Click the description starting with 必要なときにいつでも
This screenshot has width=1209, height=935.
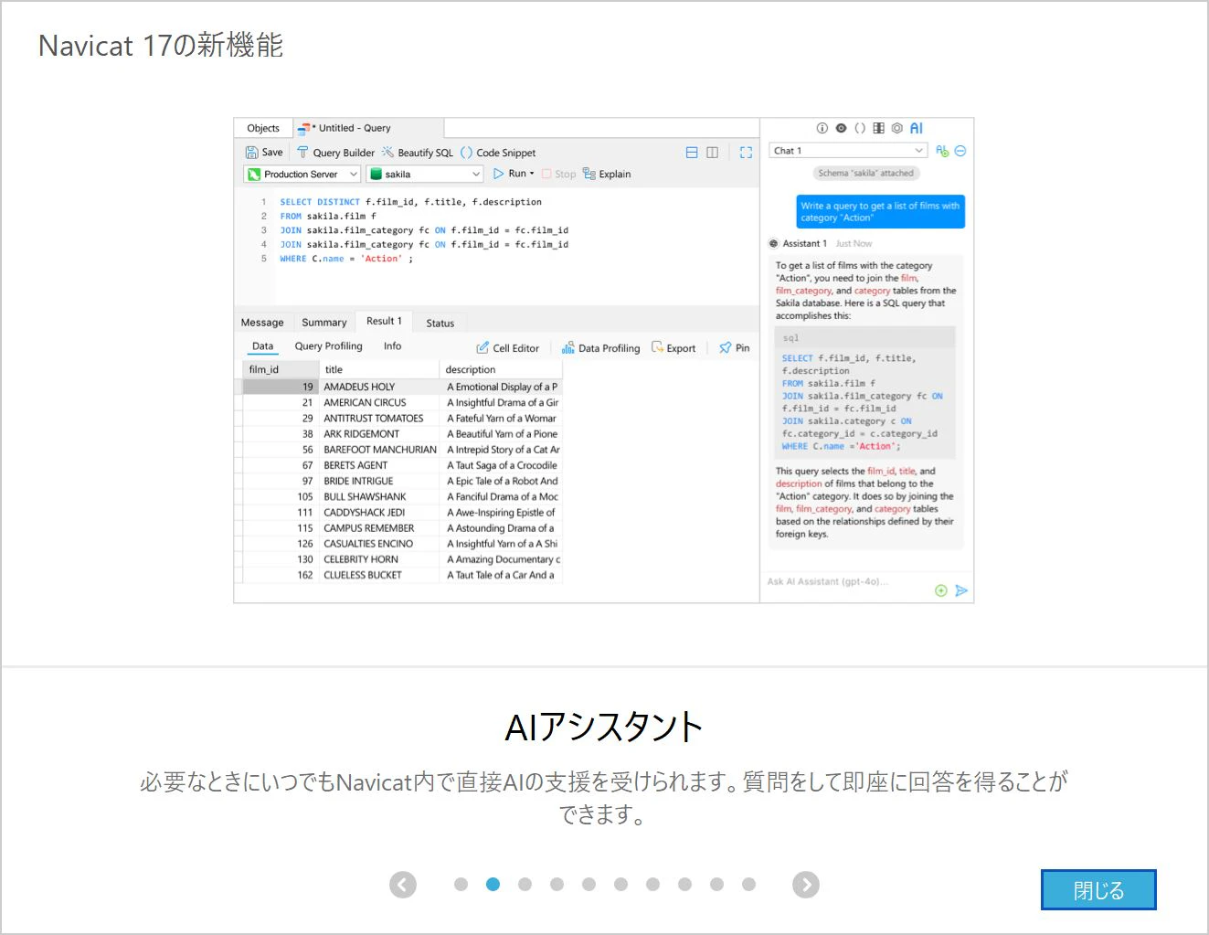604,798
